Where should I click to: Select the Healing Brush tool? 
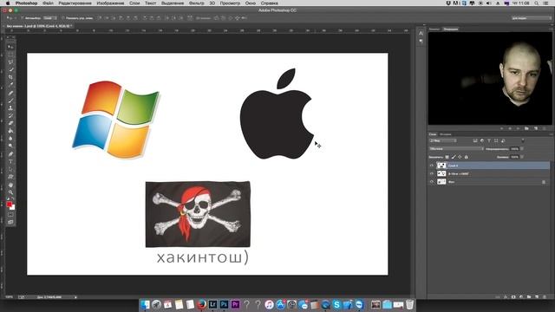[10, 93]
